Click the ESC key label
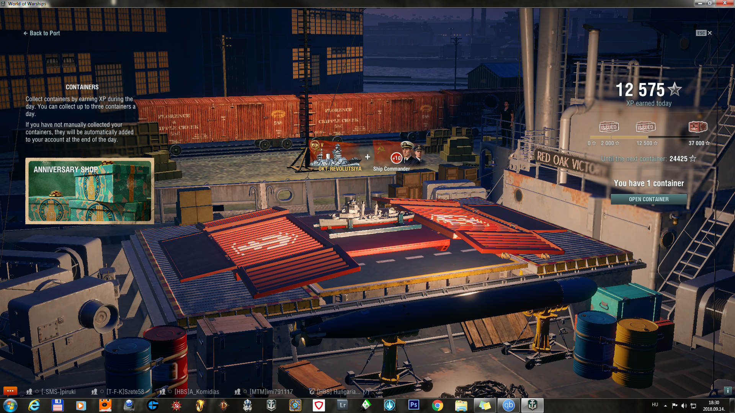Screen dimensions: 735x413 [x=701, y=33]
